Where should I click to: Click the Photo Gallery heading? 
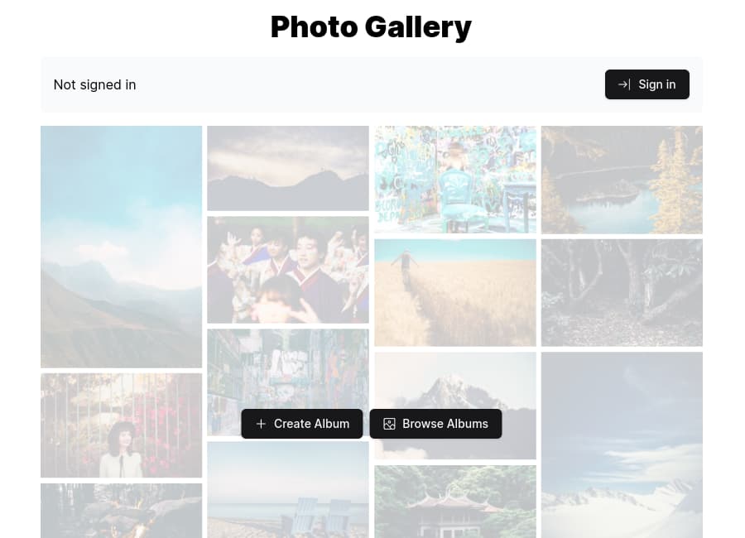tap(371, 27)
